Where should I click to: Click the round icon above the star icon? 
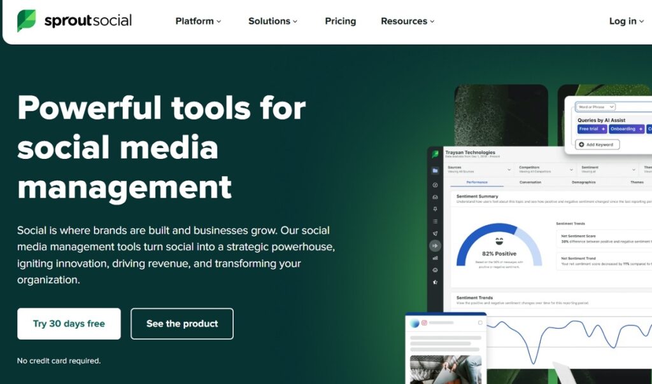click(x=435, y=270)
